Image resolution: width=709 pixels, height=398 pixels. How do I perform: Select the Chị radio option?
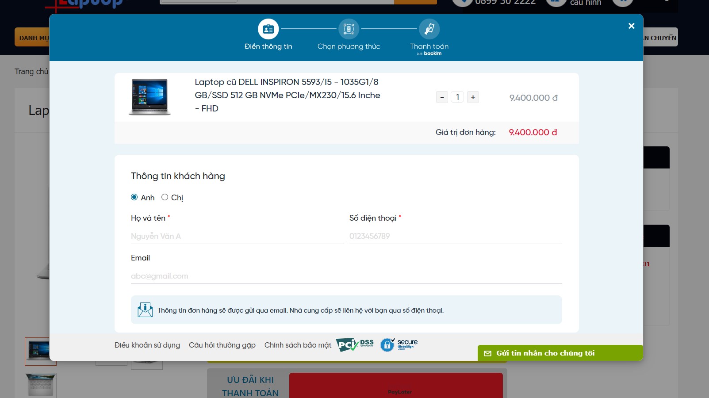tap(165, 197)
